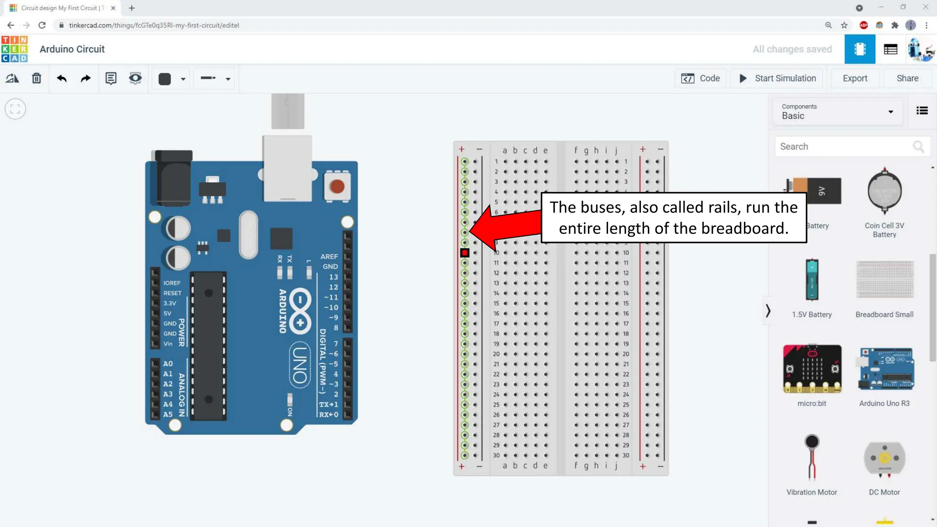Toggle components list view icon
937x527 pixels.
(922, 111)
